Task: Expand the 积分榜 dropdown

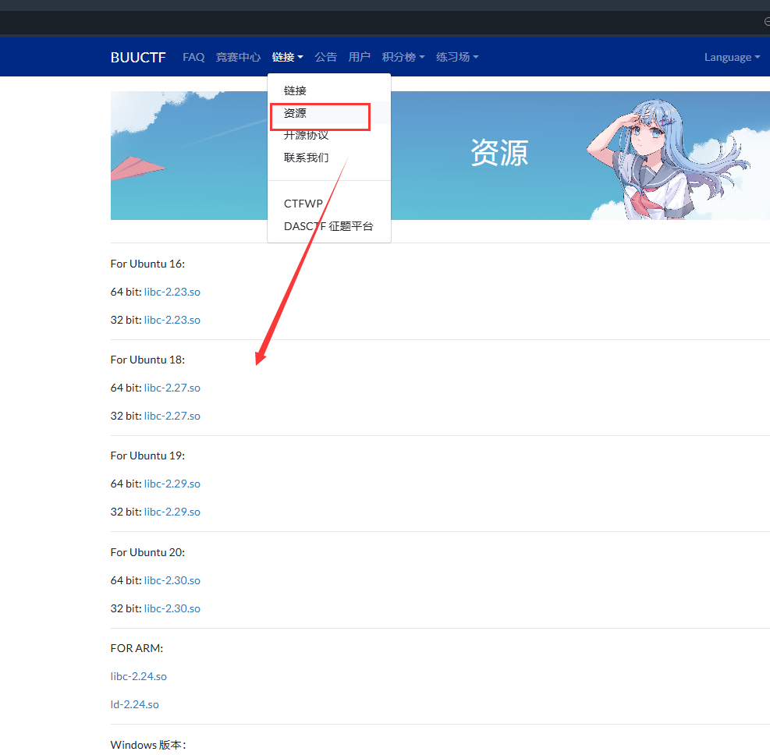Action: [x=403, y=57]
